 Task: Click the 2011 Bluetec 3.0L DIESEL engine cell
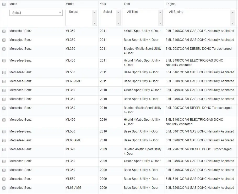(198, 49)
